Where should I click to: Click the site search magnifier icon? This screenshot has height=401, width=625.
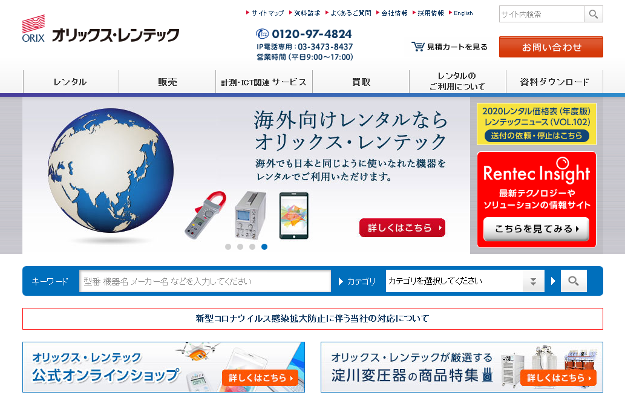pyautogui.click(x=593, y=14)
